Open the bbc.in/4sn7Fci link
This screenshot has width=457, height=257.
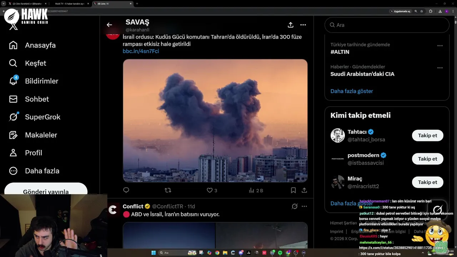[x=141, y=51]
